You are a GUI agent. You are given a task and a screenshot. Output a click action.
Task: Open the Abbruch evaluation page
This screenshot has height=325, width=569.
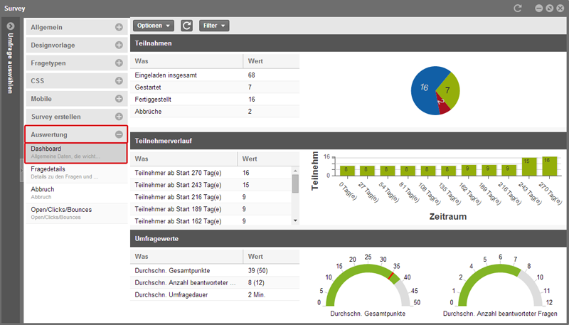[76, 193]
